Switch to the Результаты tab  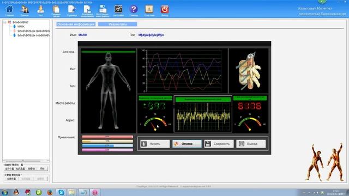tap(118, 24)
